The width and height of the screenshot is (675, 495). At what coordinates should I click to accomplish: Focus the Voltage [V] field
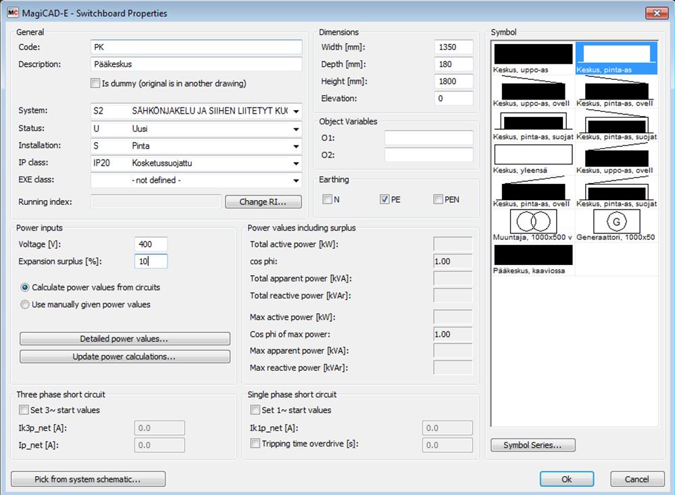pyautogui.click(x=151, y=244)
